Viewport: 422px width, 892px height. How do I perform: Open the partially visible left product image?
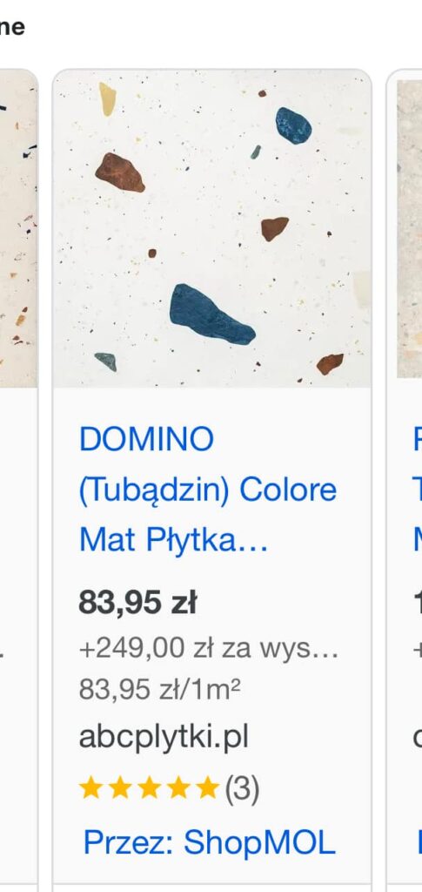(18, 229)
